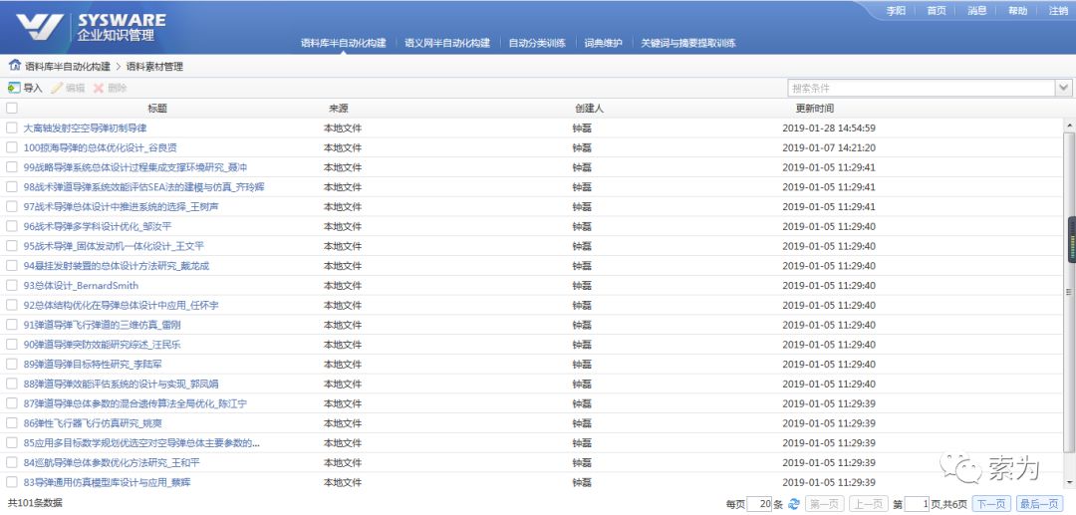Click the SYSWARE logo
Viewport: 1076px width, 515px height.
click(92, 28)
